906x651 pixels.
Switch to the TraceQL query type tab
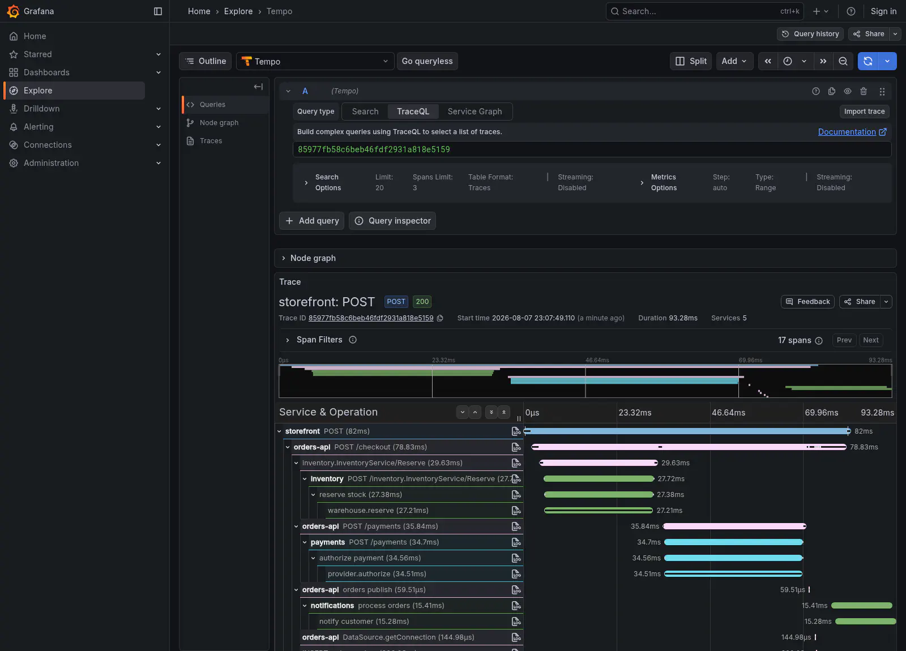coord(413,112)
